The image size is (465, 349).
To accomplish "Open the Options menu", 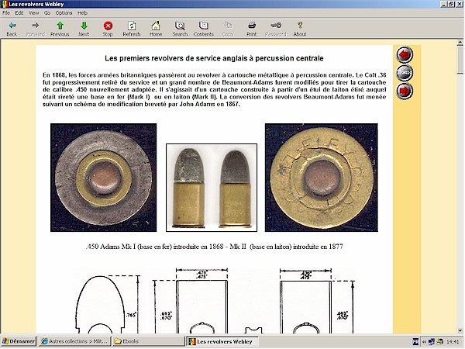I will click(64, 12).
